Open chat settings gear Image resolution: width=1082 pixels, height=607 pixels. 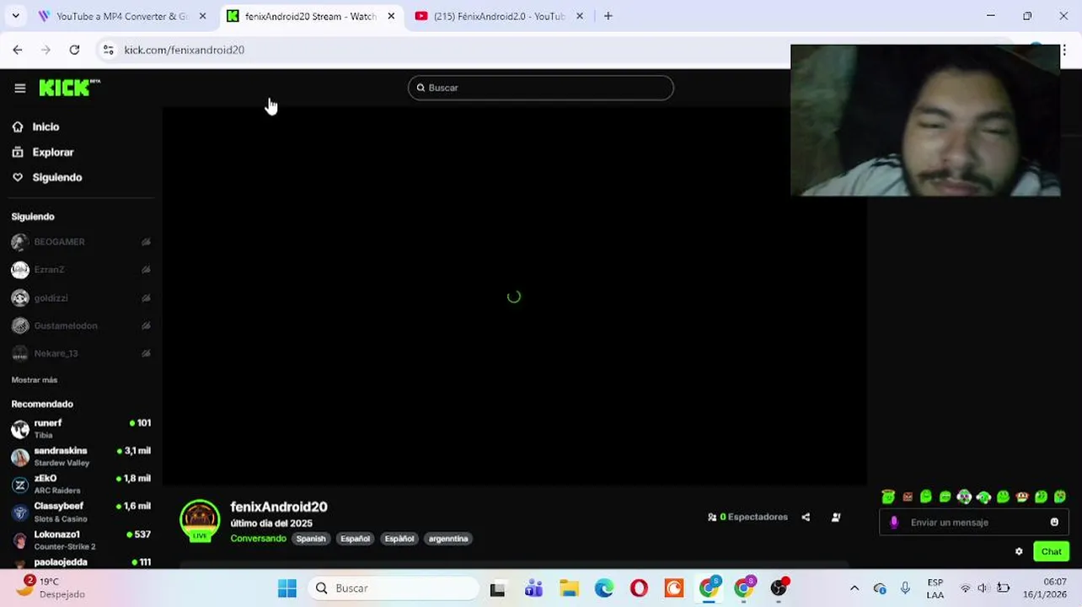pyautogui.click(x=1019, y=551)
